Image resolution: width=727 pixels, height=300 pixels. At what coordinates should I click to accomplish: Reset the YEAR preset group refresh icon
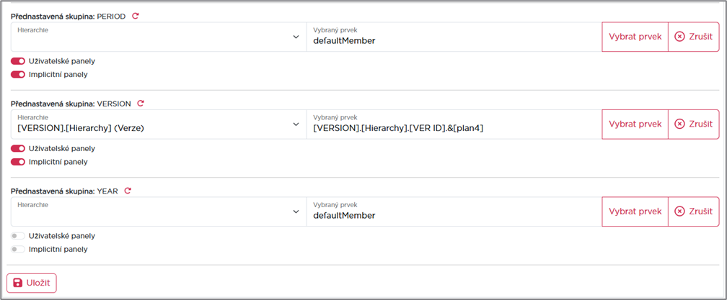(128, 191)
